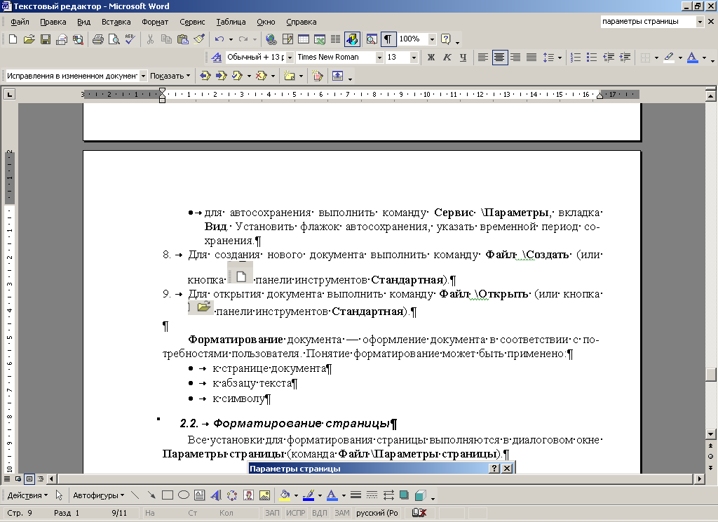Open the font size 13 dropdown
The width and height of the screenshot is (718, 522).
(x=414, y=58)
